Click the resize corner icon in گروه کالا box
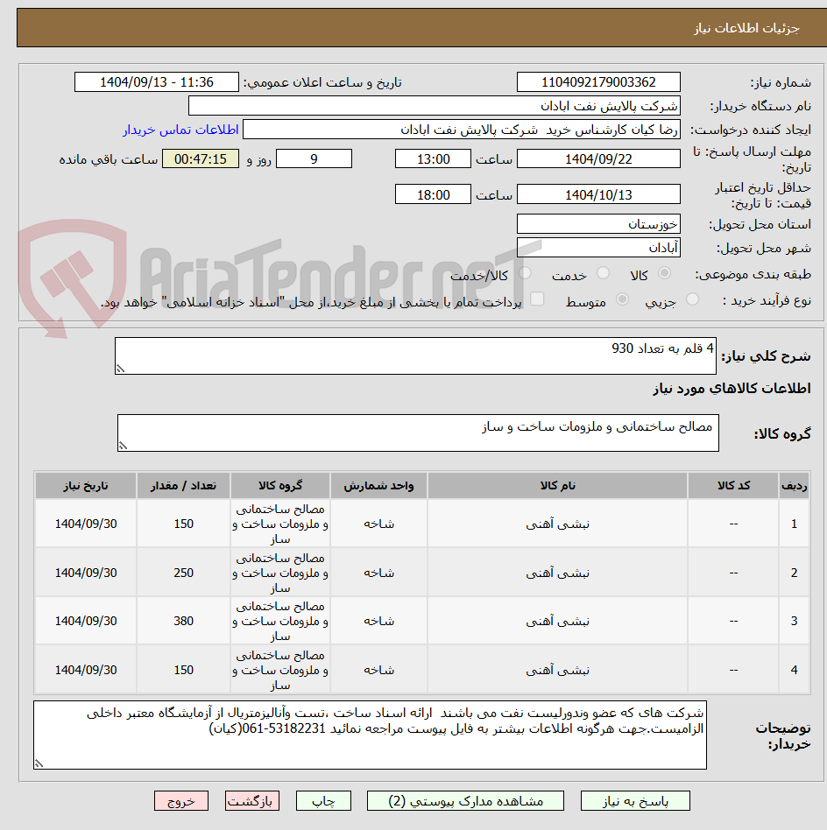Viewport: 827px width, 830px height. click(124, 446)
